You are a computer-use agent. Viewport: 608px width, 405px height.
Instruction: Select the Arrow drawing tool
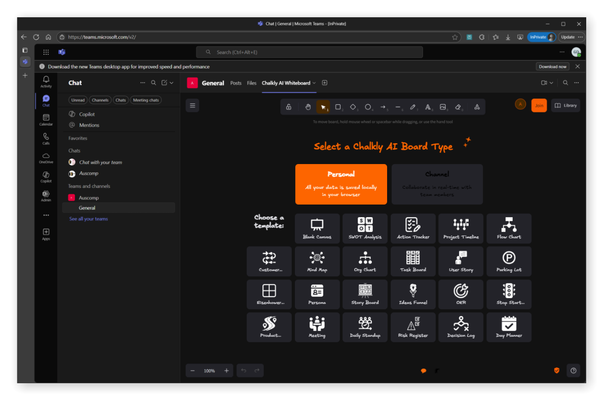click(384, 107)
